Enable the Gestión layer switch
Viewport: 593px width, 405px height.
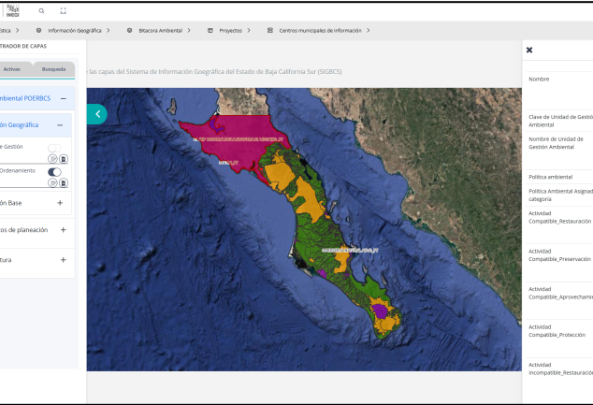coord(54,148)
